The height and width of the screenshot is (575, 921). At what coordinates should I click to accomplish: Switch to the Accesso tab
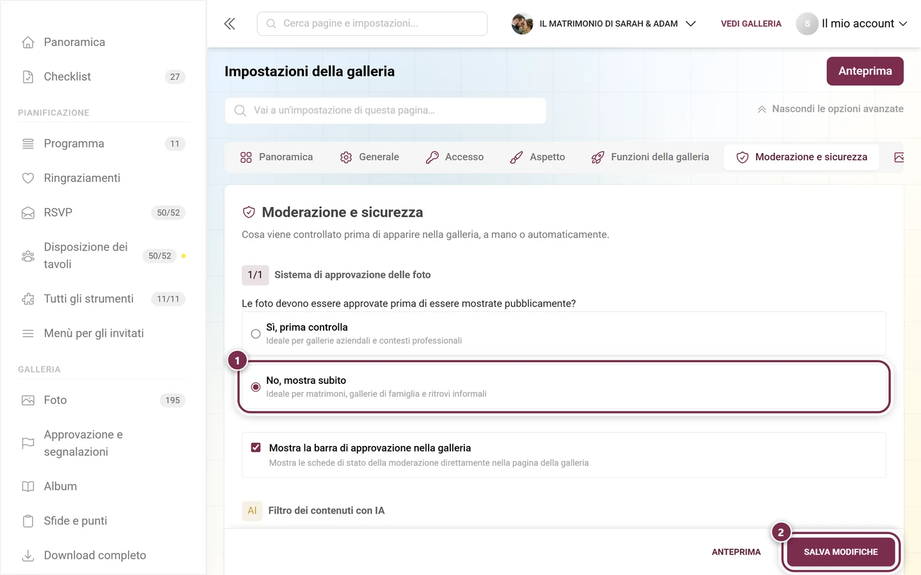pos(455,157)
